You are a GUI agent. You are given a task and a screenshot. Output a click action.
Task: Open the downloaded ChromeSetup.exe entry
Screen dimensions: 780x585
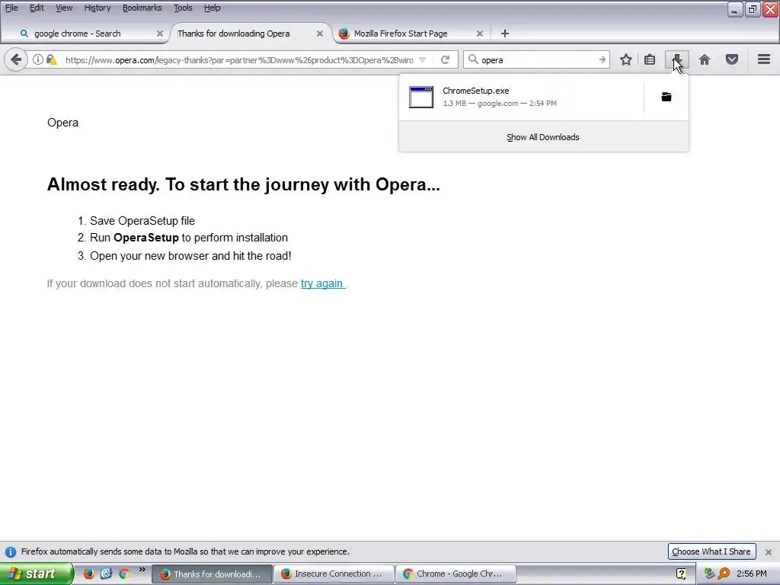(521, 97)
